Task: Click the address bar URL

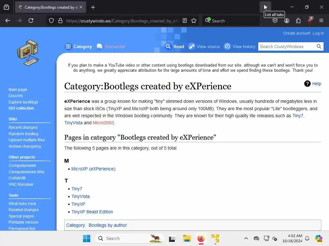Action: pos(122,21)
